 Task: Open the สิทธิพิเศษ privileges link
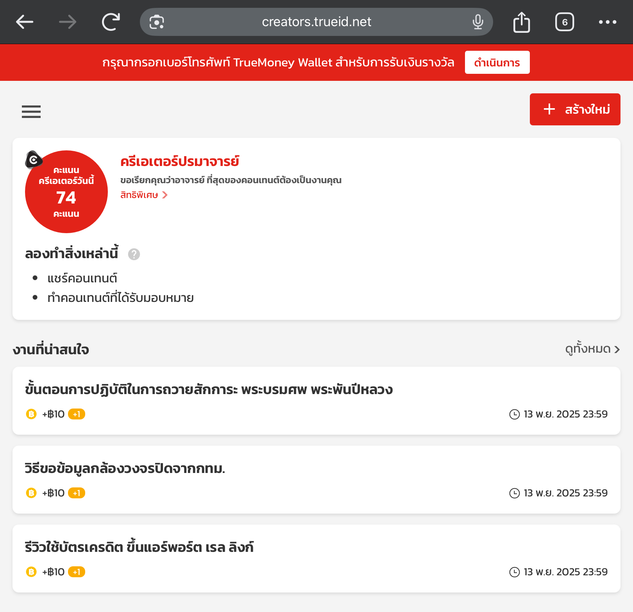click(144, 195)
